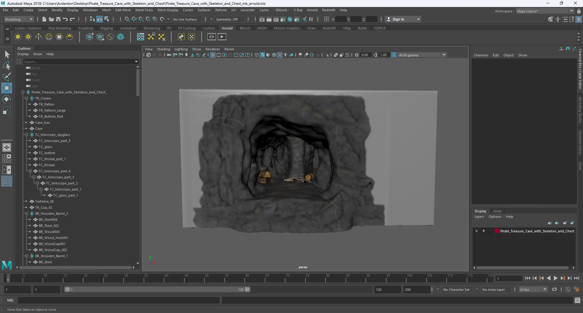Click the Arnold render play icon
Viewport: 583px width, 313px height.
click(222, 37)
